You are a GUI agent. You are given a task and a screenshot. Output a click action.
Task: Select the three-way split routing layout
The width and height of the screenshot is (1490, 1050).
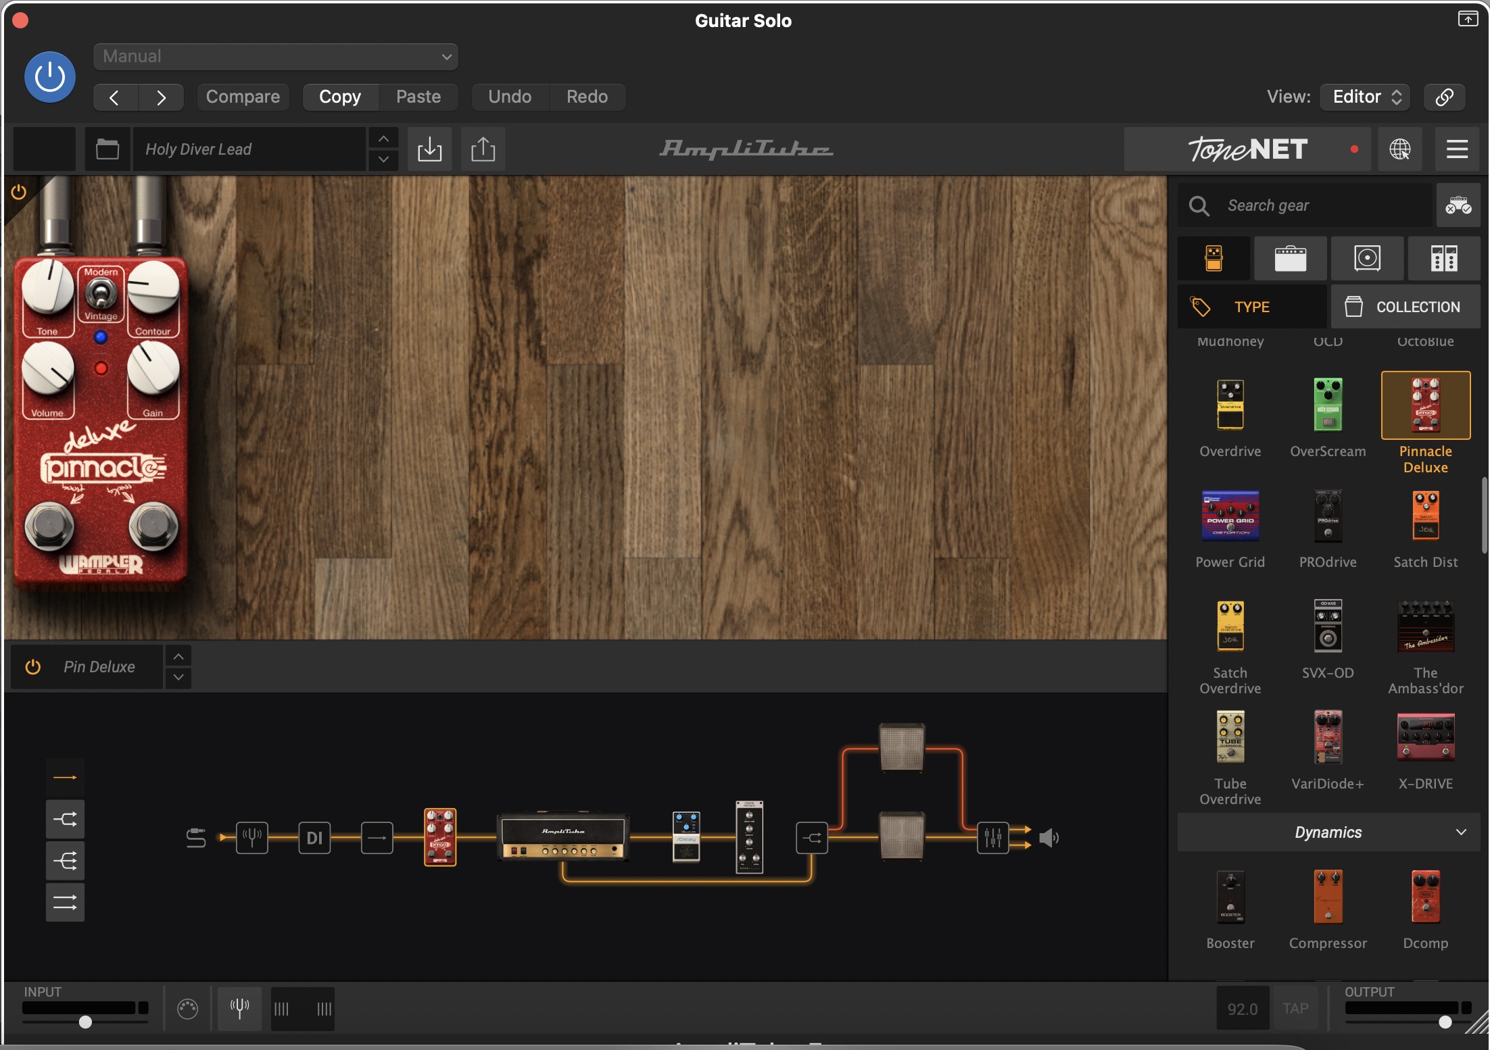[x=65, y=861]
